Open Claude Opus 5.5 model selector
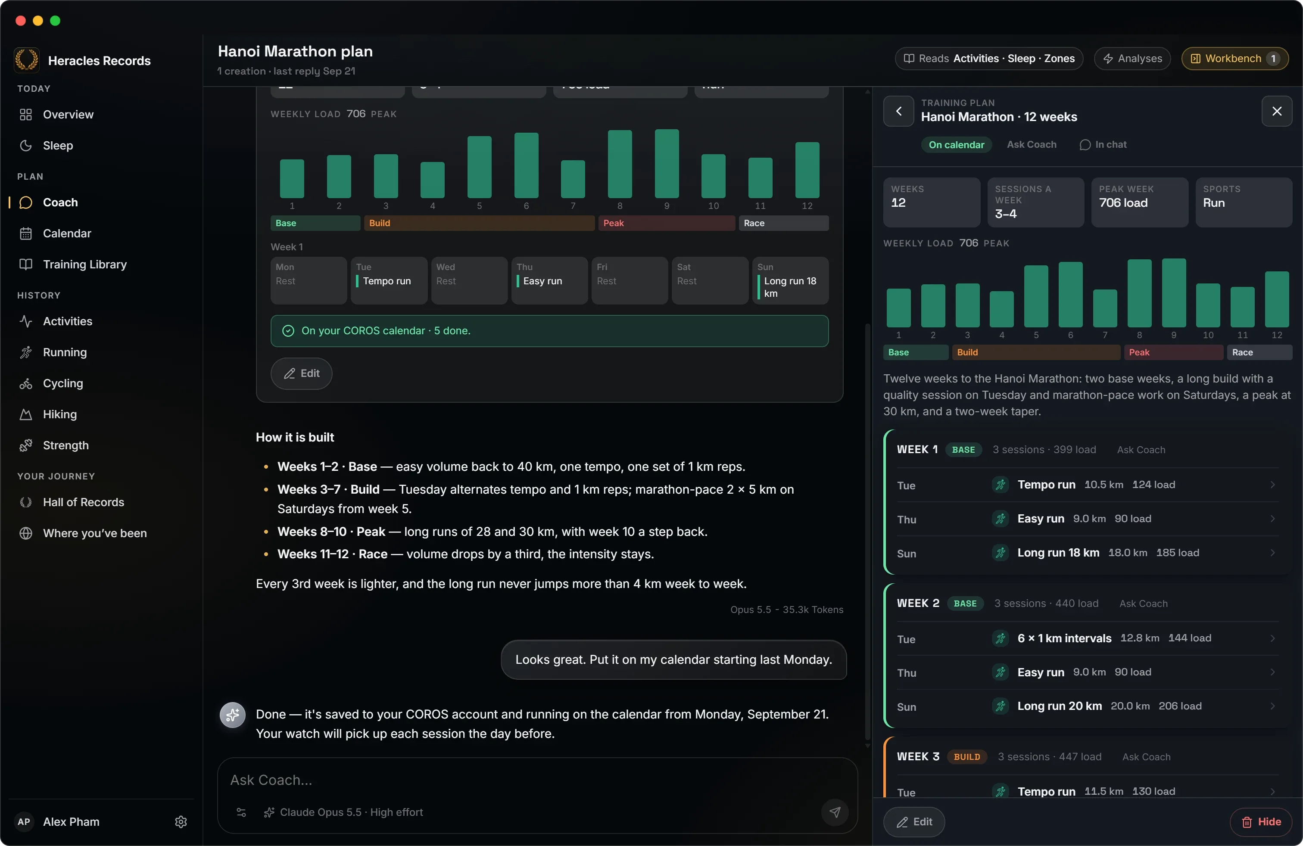1303x846 pixels. pyautogui.click(x=344, y=812)
